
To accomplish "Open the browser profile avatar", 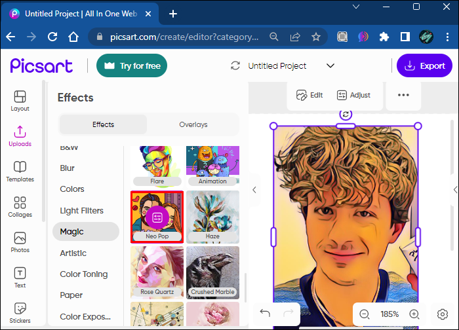I will point(426,37).
